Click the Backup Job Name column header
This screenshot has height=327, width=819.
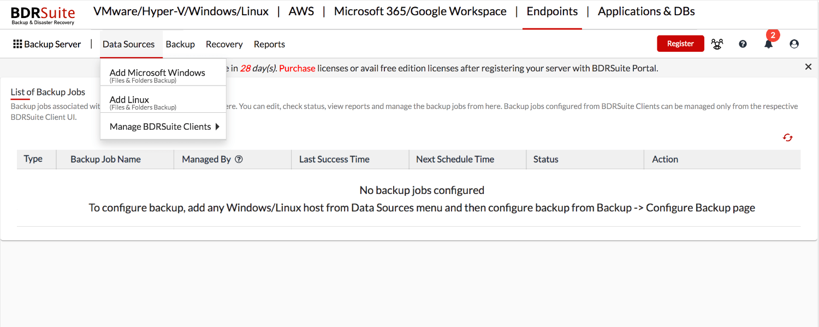tap(105, 159)
